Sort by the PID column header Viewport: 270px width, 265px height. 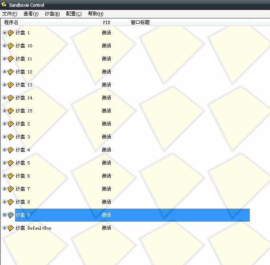113,22
